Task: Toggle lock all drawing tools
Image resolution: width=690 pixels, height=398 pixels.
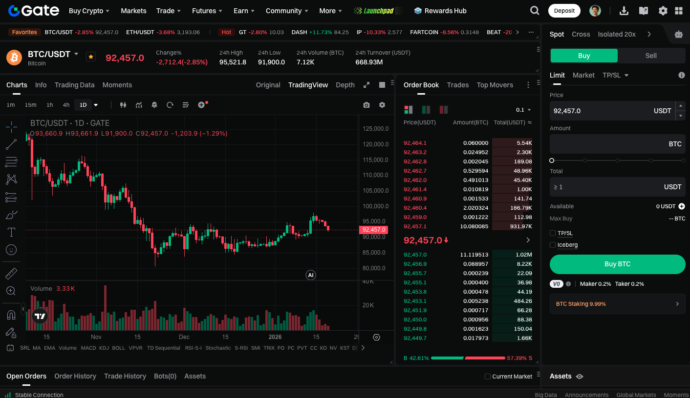Action: coord(11,333)
